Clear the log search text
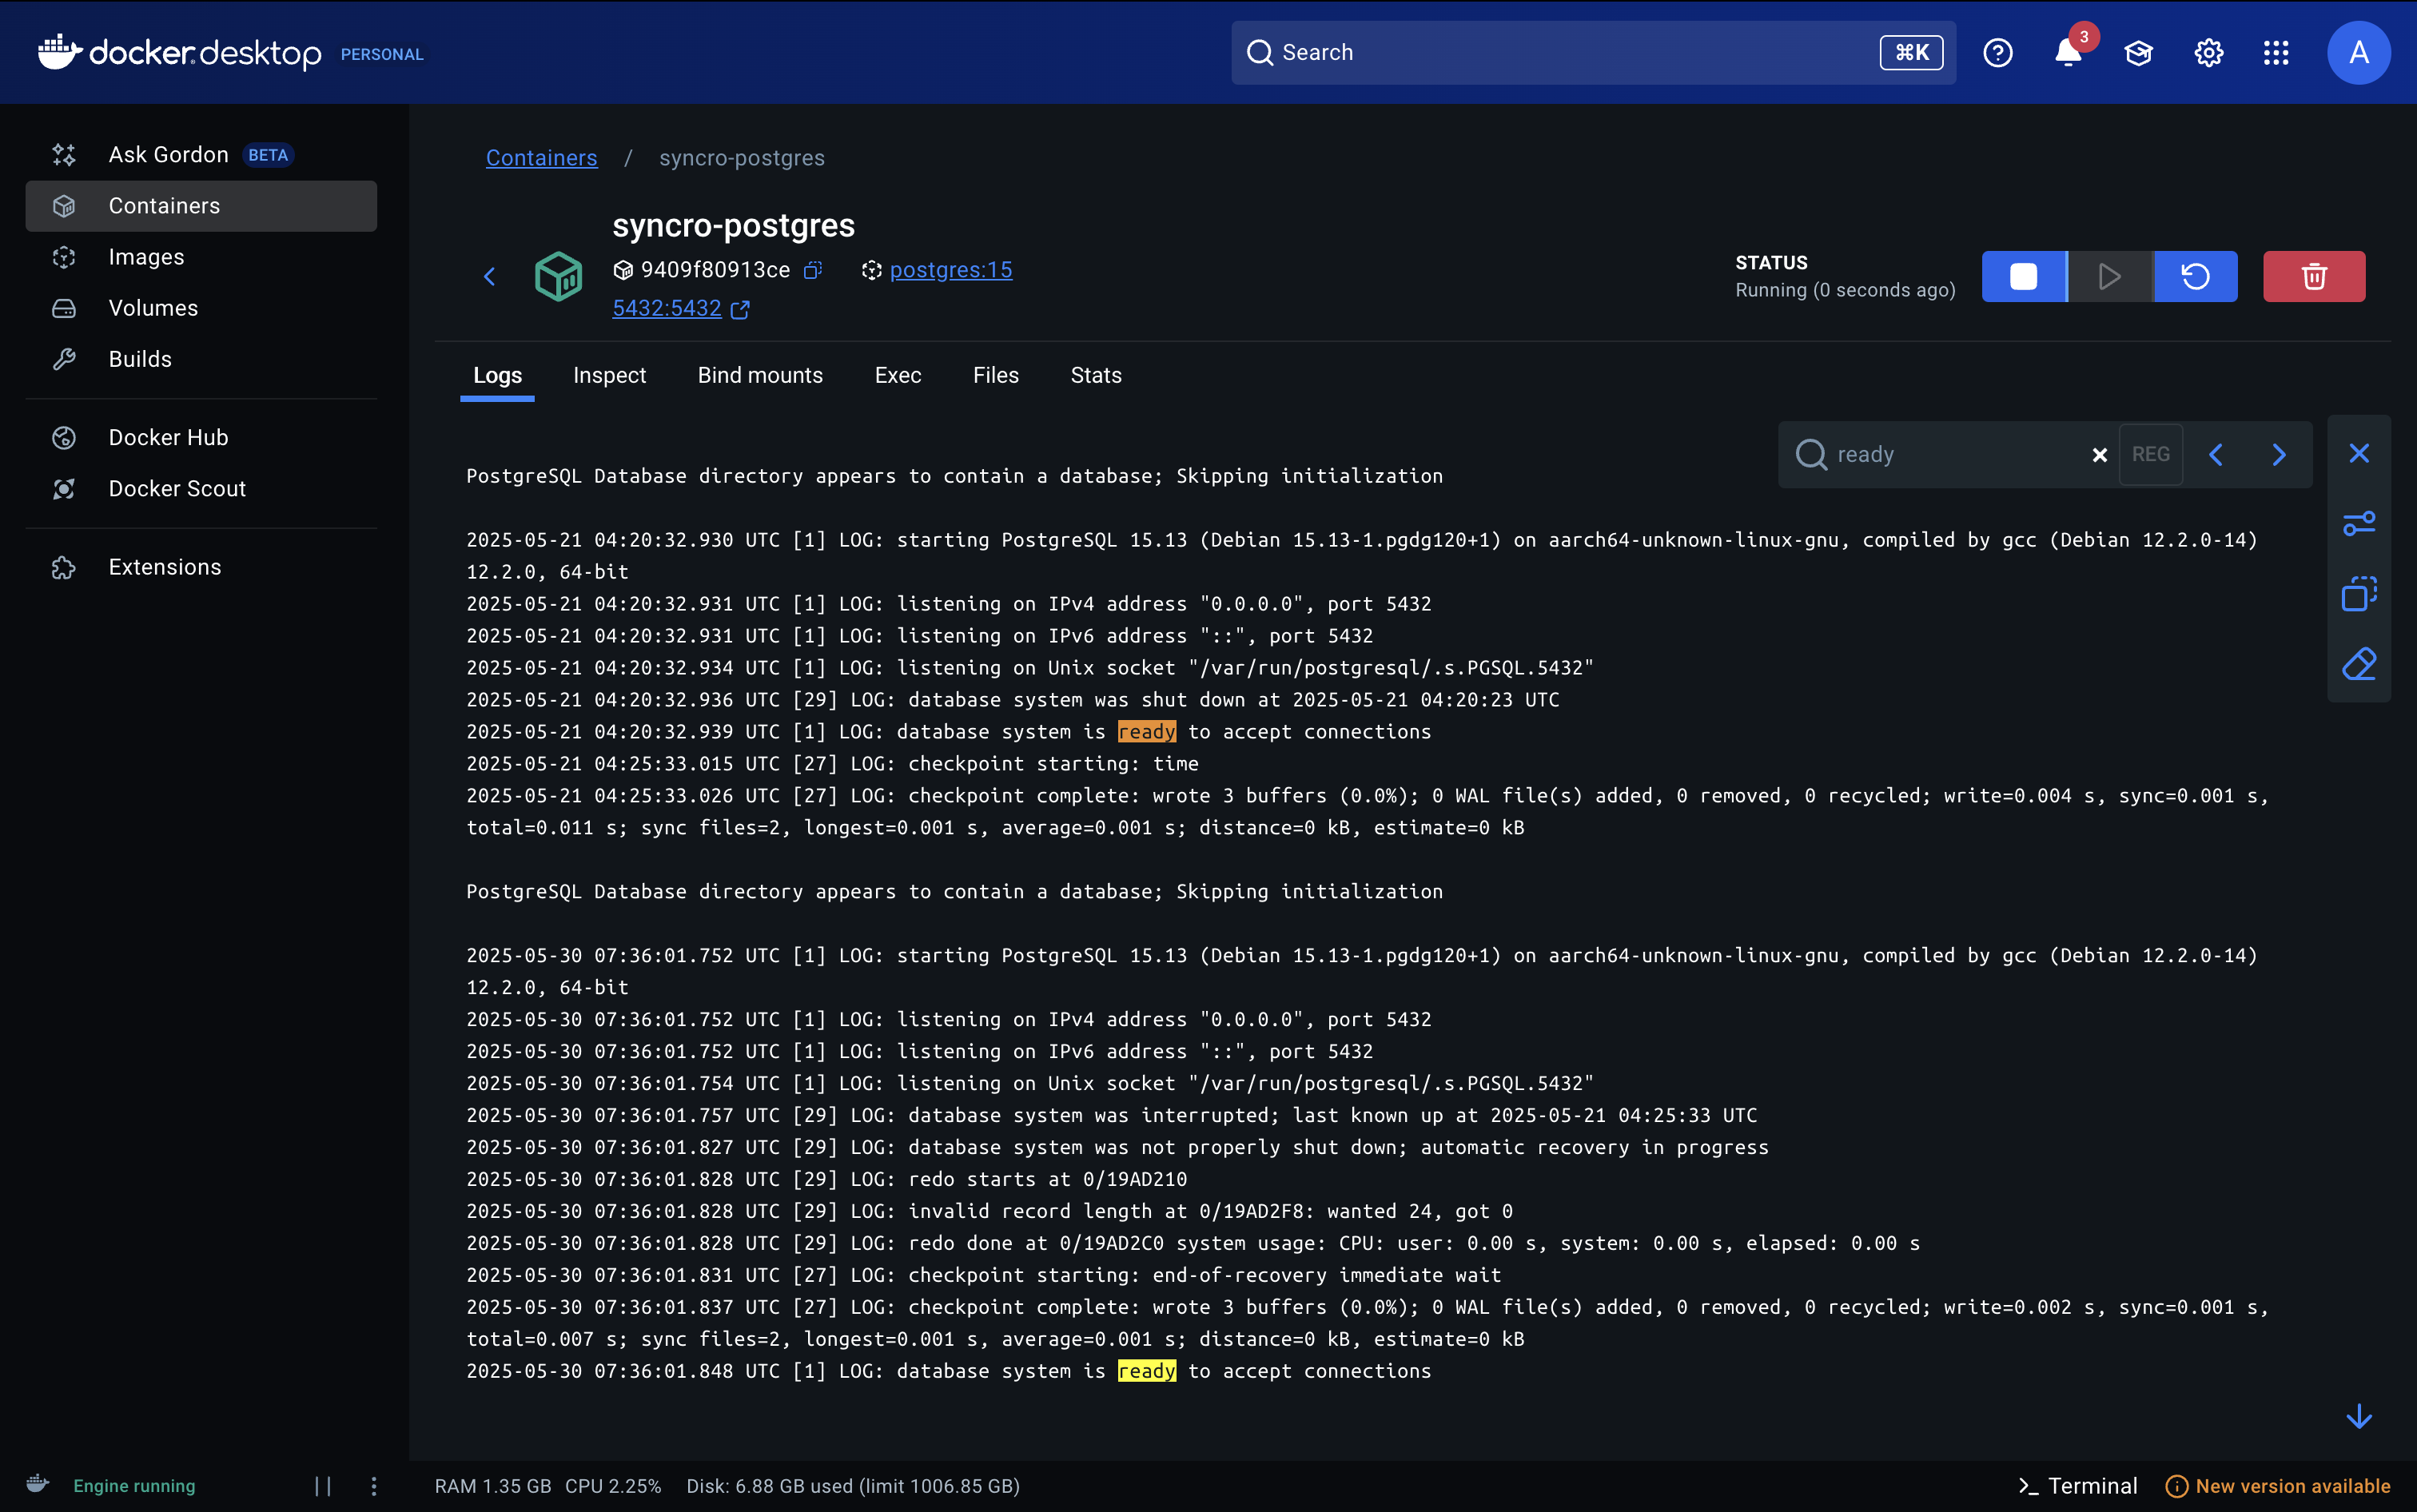The width and height of the screenshot is (2417, 1512). [2099, 455]
